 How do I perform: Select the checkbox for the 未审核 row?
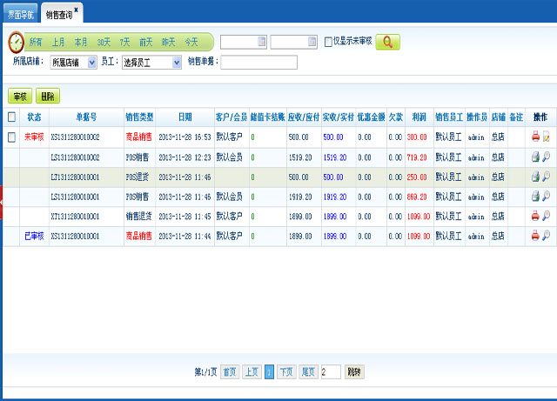click(x=11, y=137)
